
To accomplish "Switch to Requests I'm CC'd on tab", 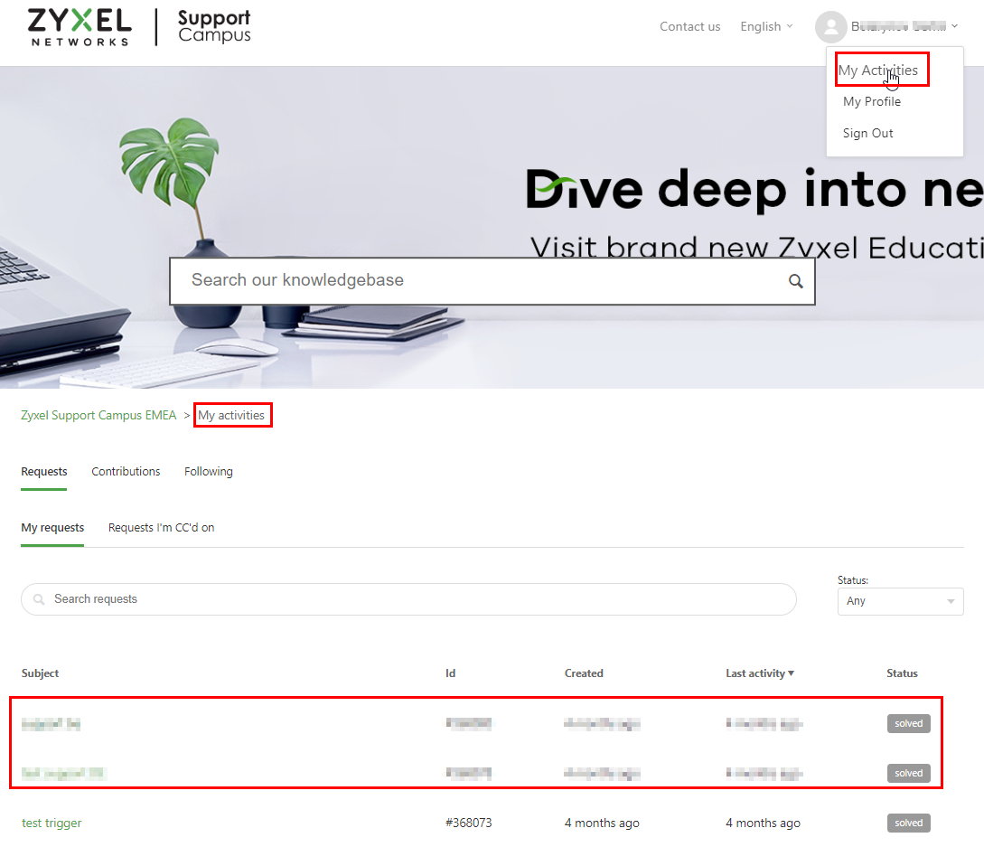I will 161,528.
